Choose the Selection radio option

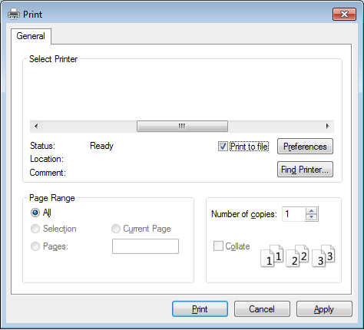[x=35, y=229]
